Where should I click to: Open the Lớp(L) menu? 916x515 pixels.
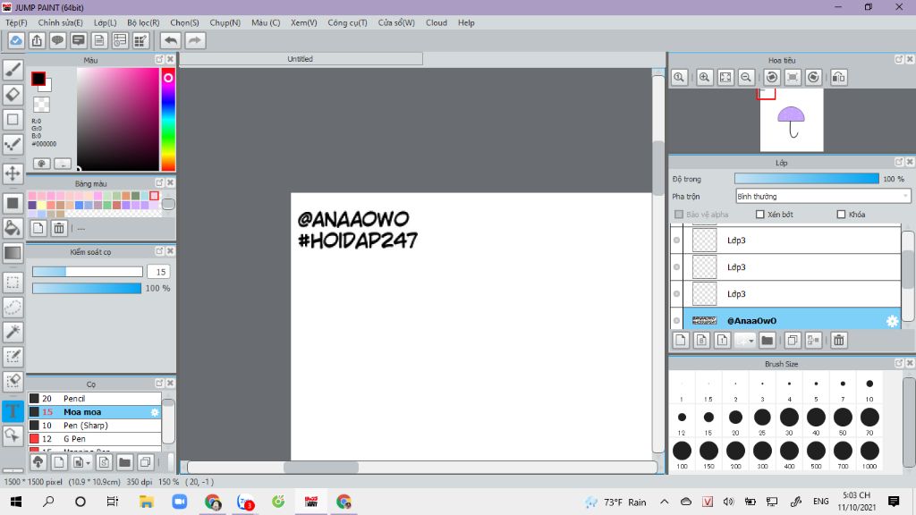click(106, 22)
